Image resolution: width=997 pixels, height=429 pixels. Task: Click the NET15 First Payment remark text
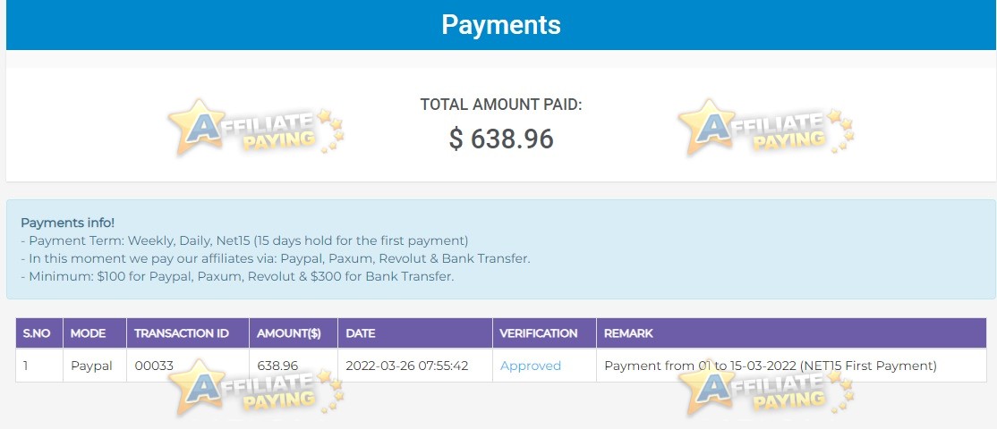868,366
